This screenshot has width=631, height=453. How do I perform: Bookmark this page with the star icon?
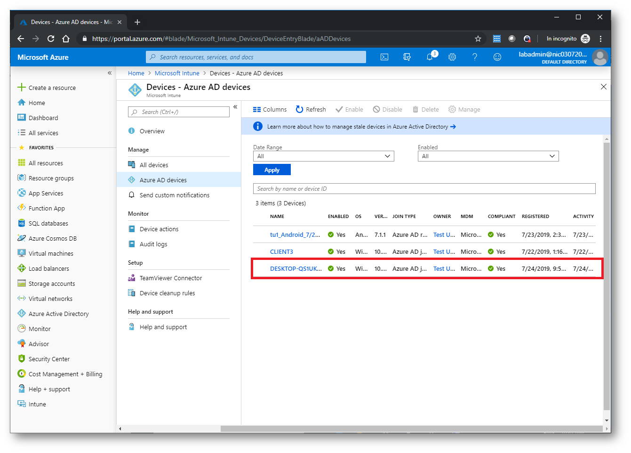(478, 39)
